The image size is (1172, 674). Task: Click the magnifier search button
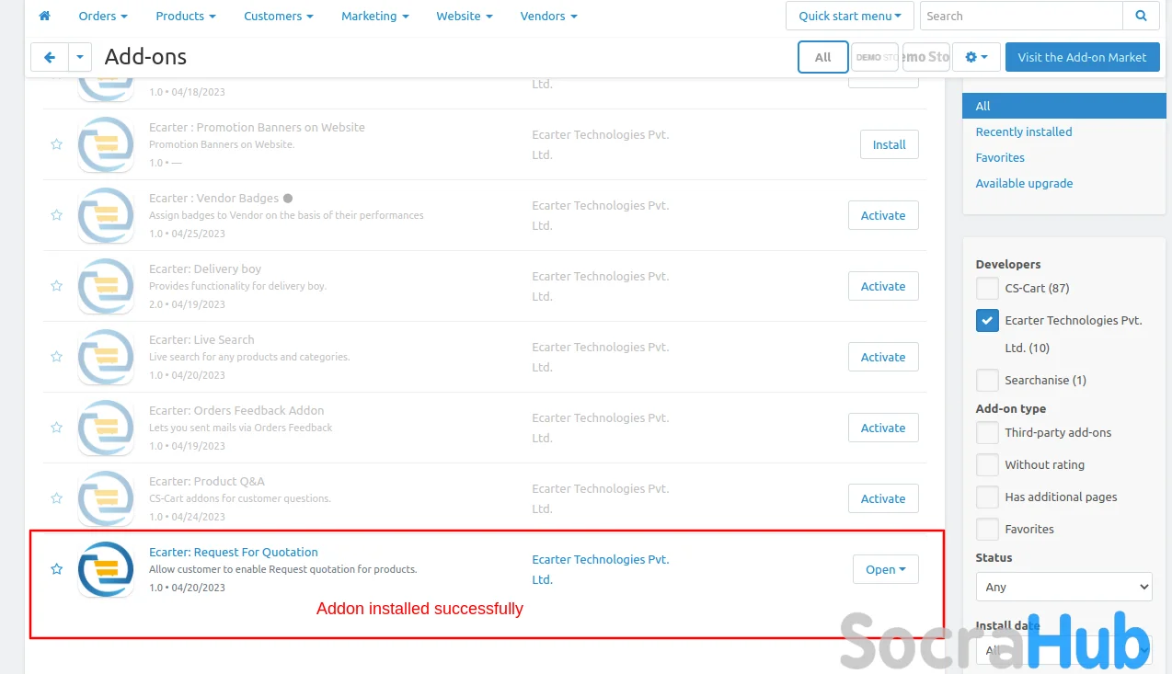point(1141,16)
